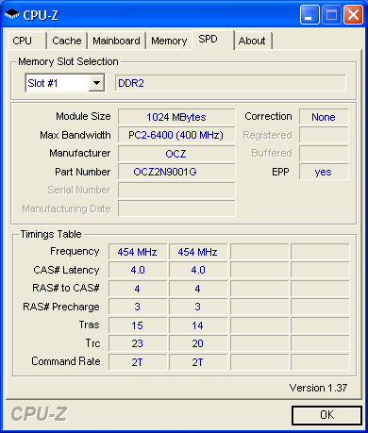Open the About tab
The height and width of the screenshot is (433, 368).
click(x=253, y=41)
